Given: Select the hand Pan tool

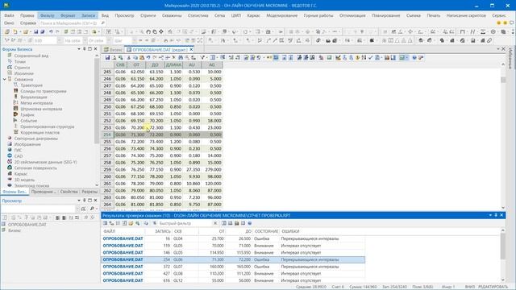Looking at the screenshot, I should (148, 32).
